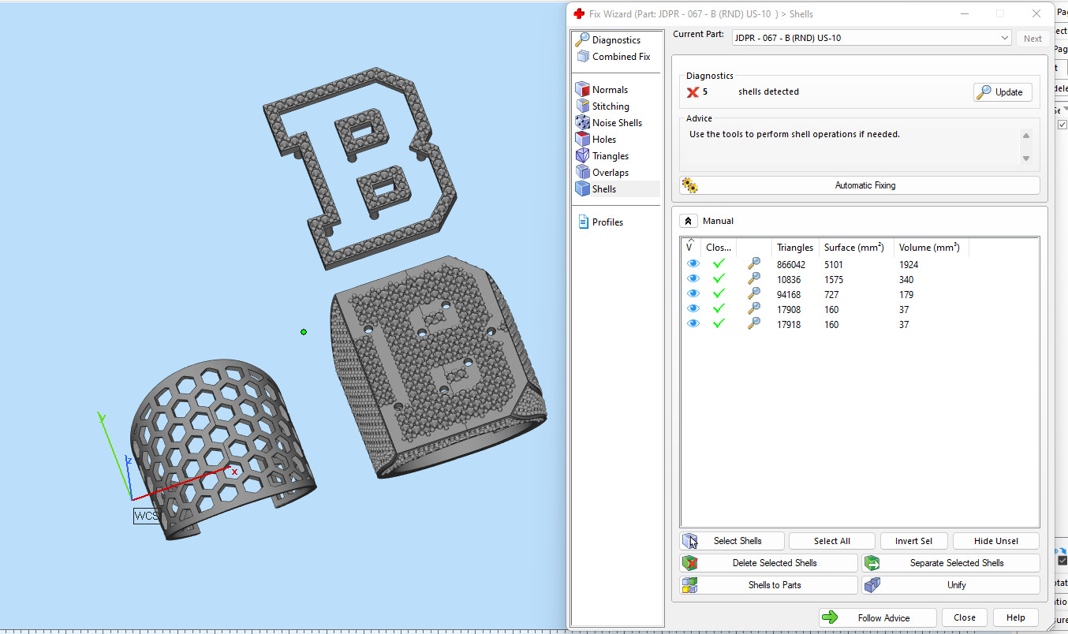Viewport: 1068px width, 634px height.
Task: Click Hide Unsel button
Action: click(996, 541)
